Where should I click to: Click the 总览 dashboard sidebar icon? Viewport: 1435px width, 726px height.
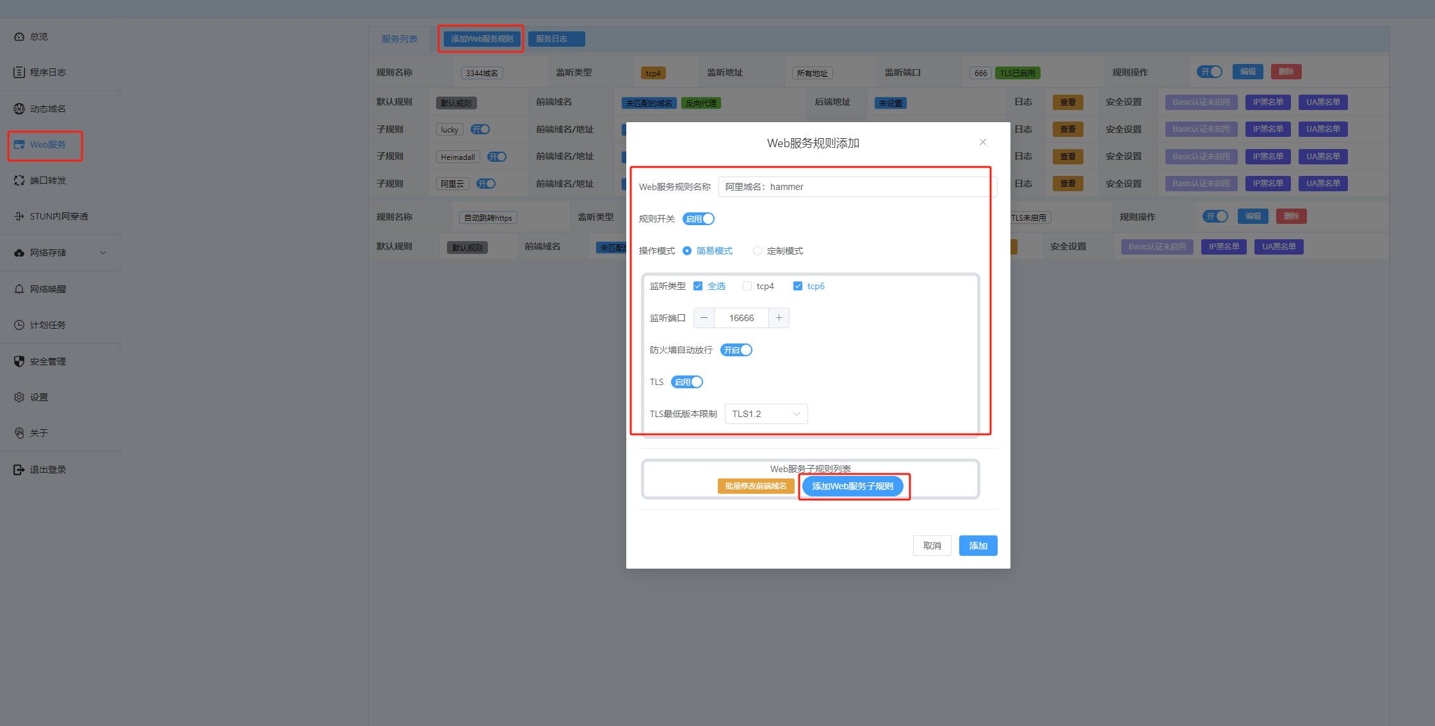click(19, 36)
